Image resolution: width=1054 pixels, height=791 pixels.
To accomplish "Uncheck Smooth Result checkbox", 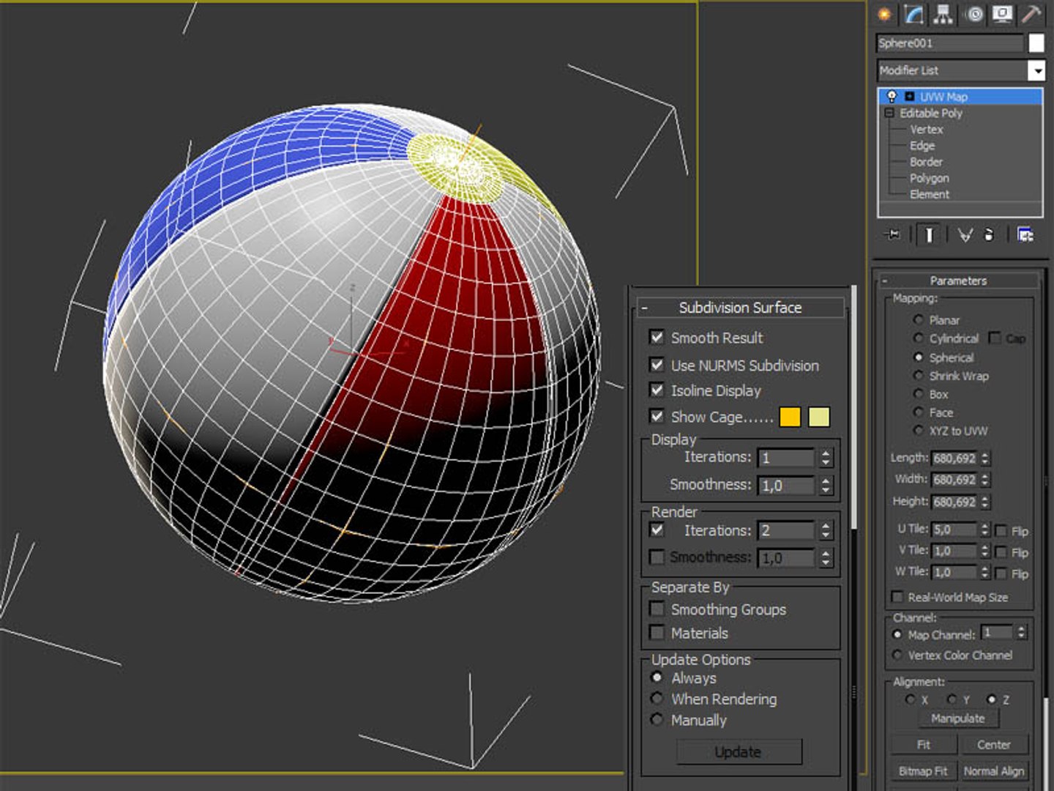I will (x=657, y=337).
